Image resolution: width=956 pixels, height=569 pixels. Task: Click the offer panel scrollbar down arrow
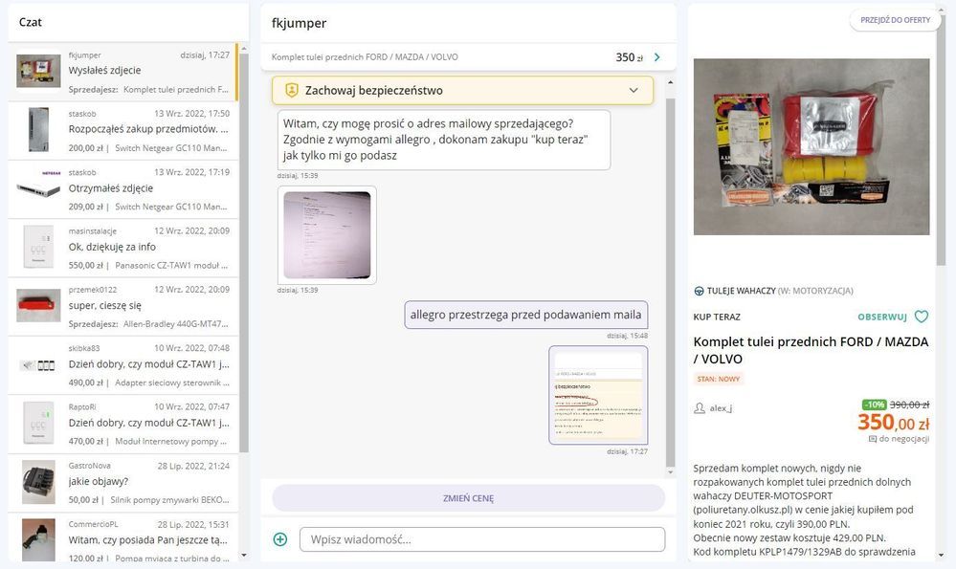tap(941, 555)
